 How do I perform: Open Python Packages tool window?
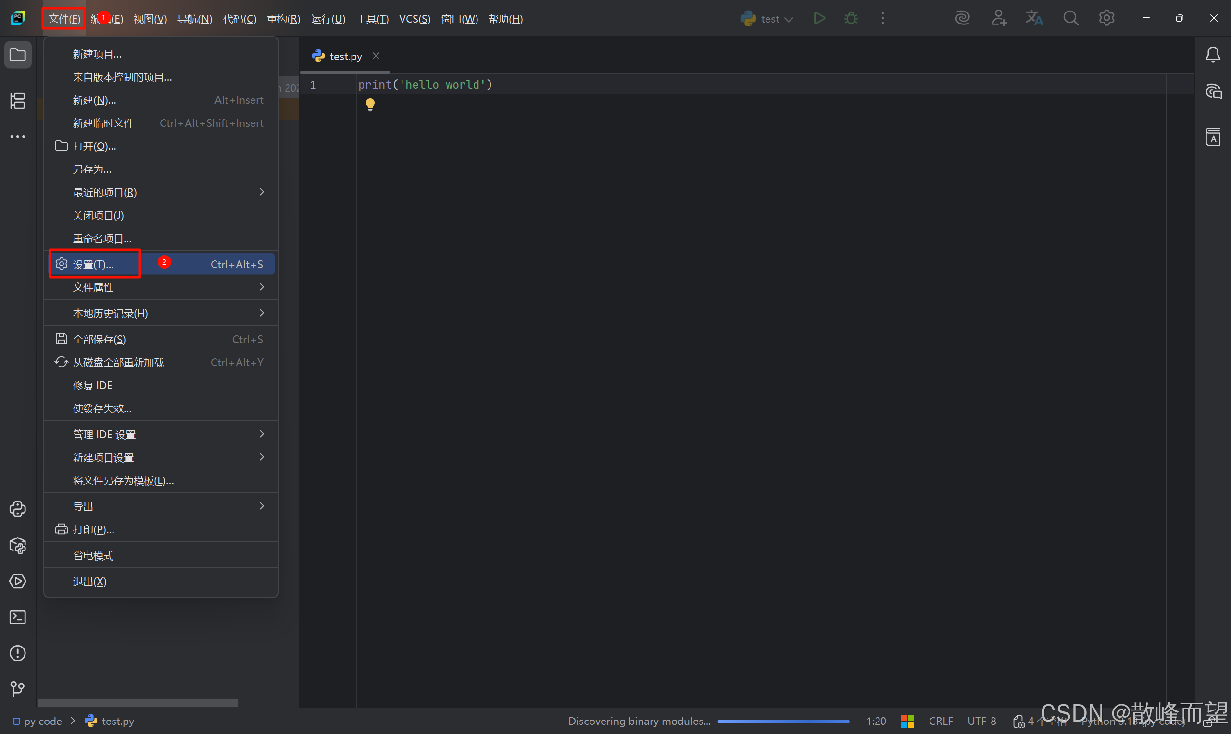click(x=18, y=546)
